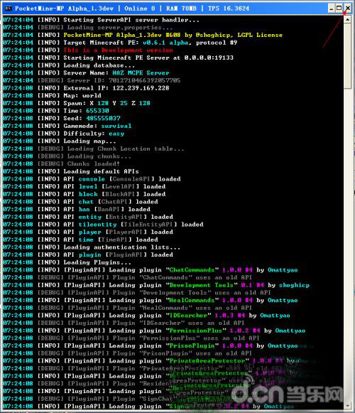Click the green 'IDSearcher' plugin name
This screenshot has width=355, height=413.
tap(188, 316)
